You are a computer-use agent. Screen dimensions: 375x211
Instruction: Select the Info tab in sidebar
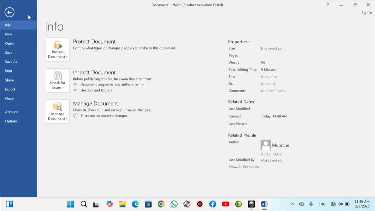(x=18, y=25)
